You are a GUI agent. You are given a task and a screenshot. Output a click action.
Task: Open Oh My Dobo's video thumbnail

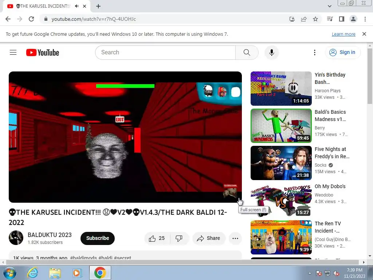(281, 200)
